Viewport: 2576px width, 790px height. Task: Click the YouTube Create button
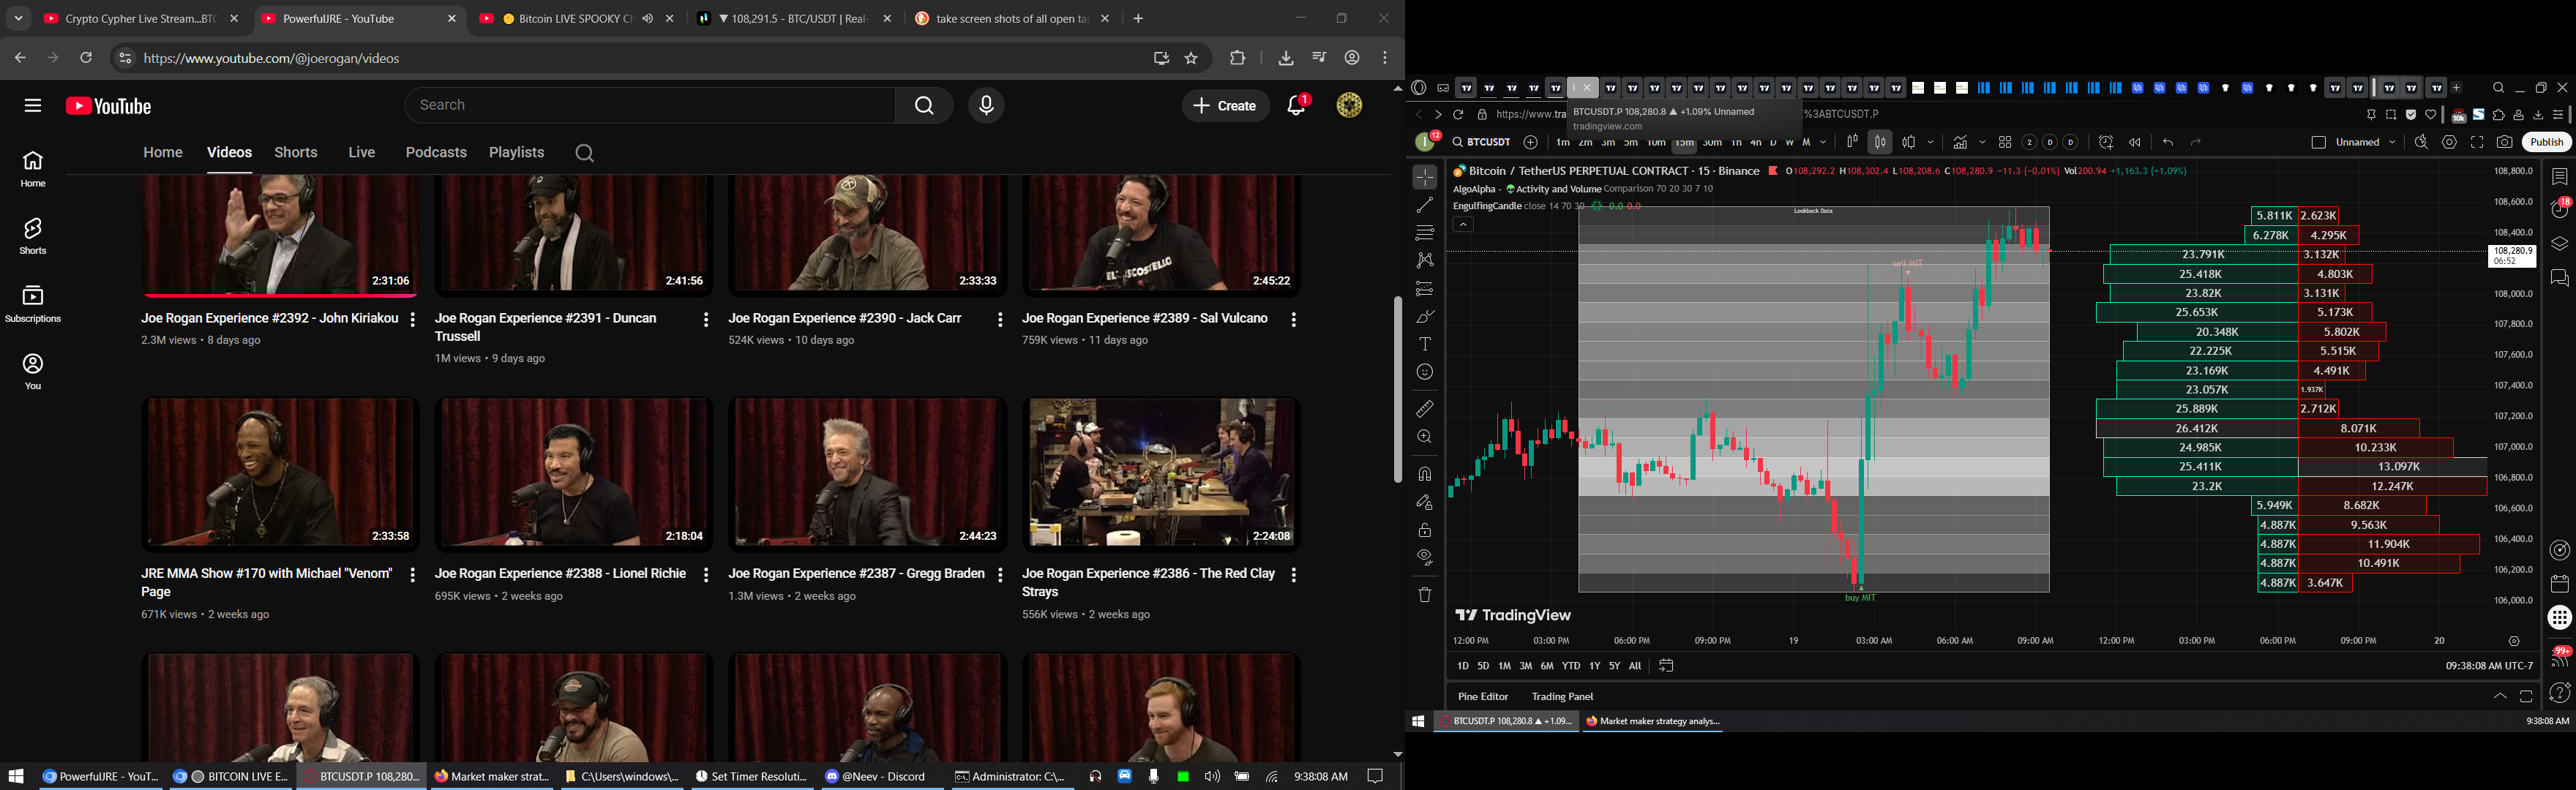(1225, 106)
